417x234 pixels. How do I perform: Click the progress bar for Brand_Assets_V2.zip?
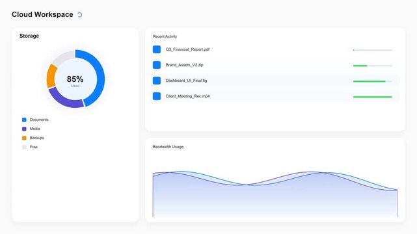pos(372,66)
